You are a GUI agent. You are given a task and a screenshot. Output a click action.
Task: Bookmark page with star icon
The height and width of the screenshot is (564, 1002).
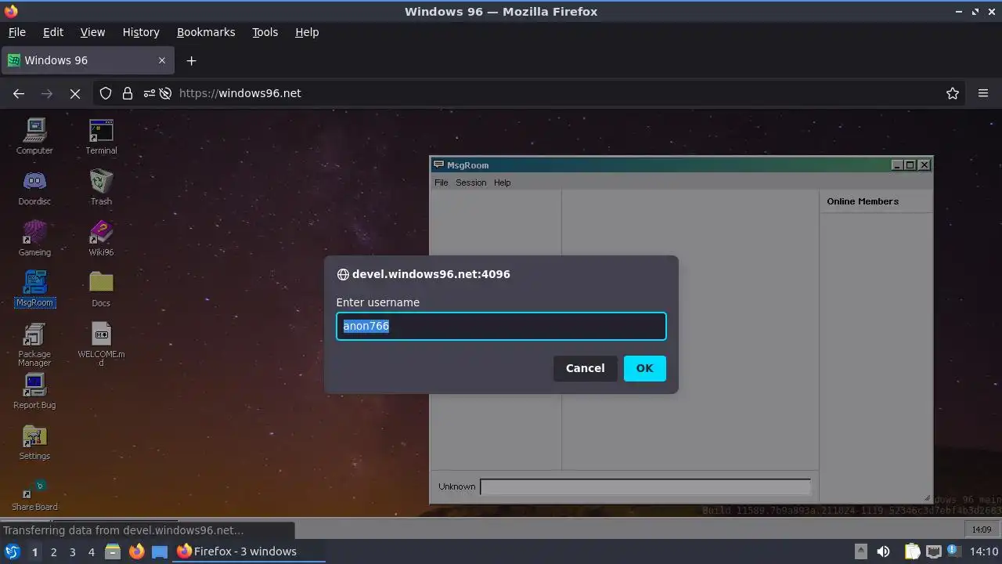click(x=953, y=93)
